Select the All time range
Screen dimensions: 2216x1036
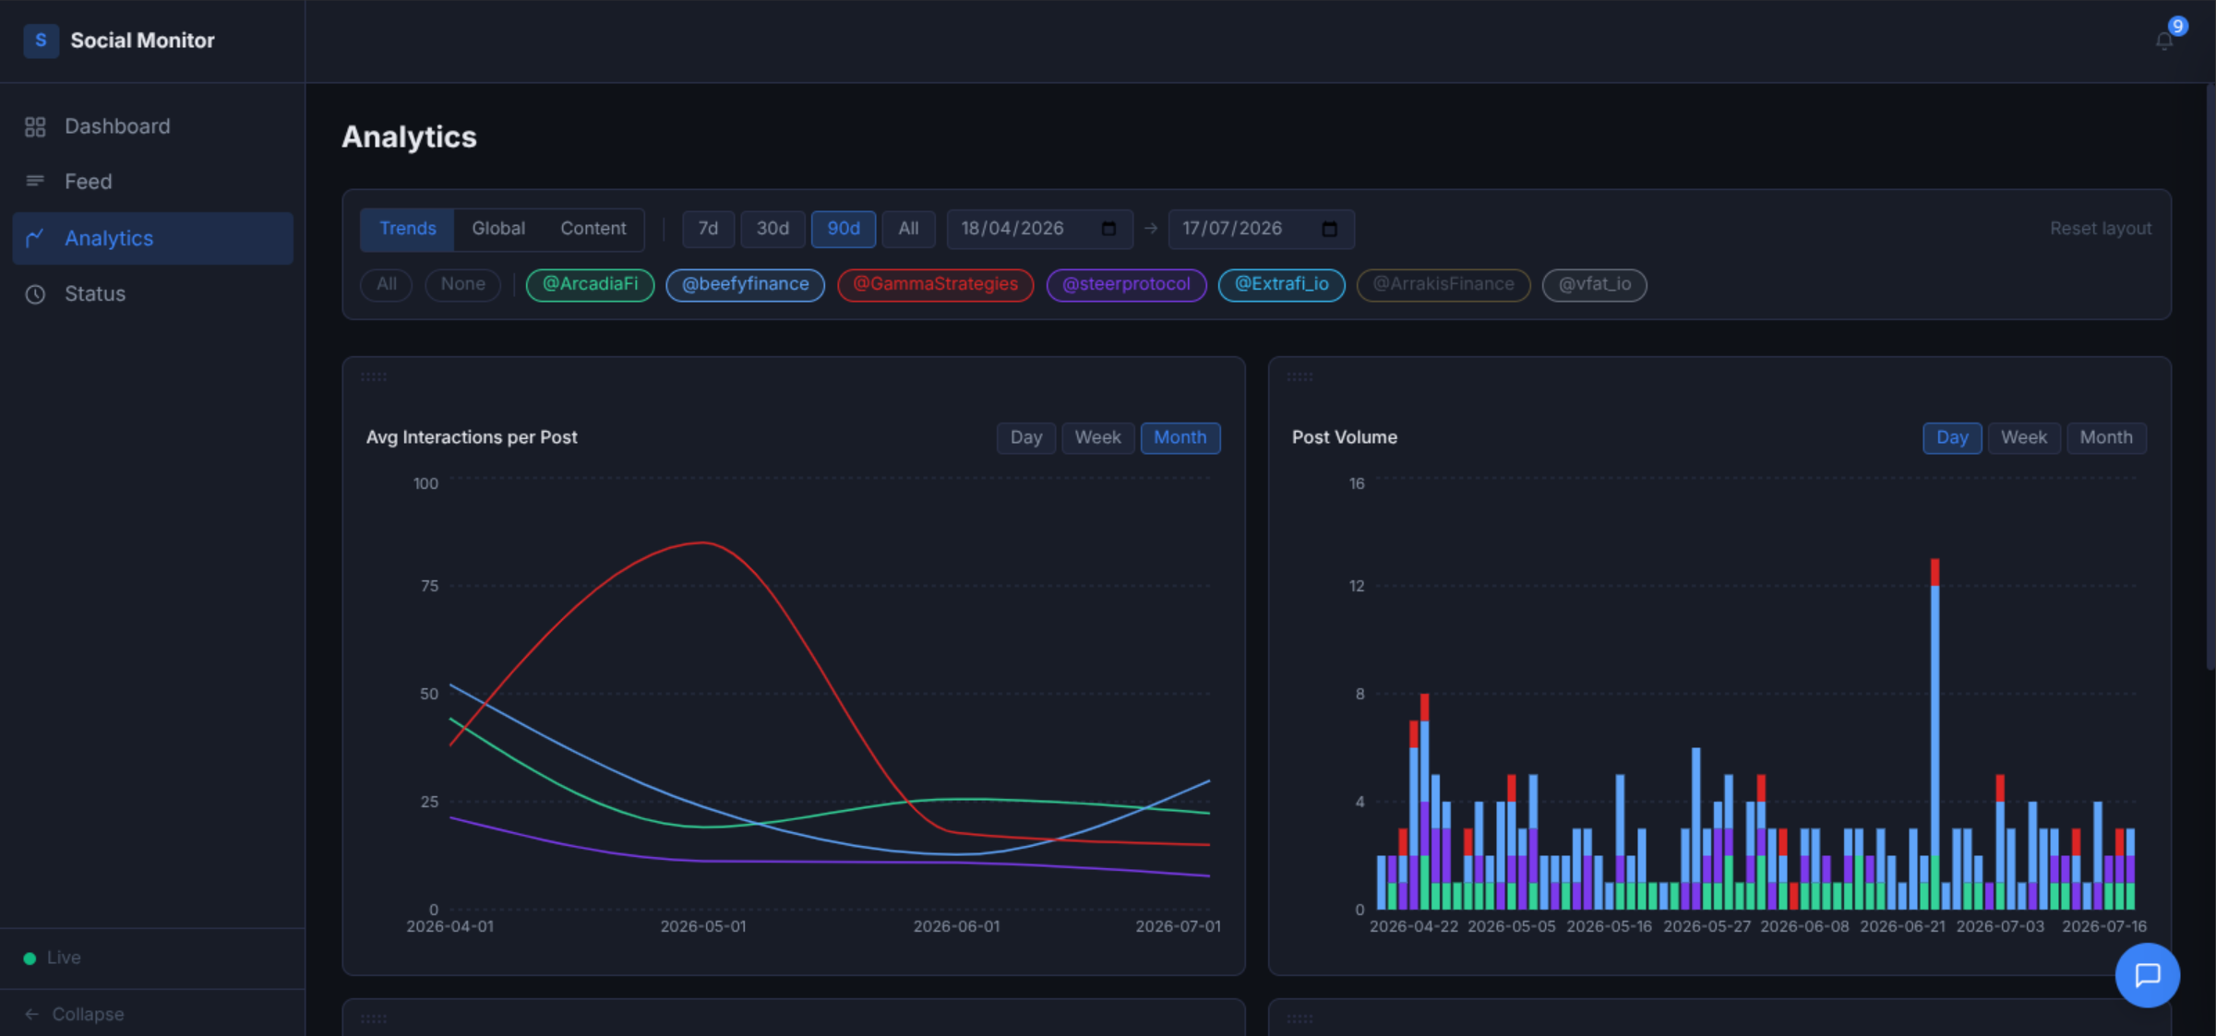click(908, 229)
